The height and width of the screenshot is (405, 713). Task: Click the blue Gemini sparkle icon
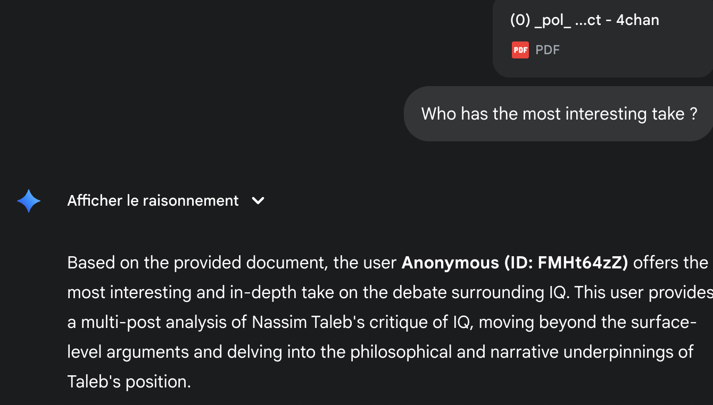point(29,201)
